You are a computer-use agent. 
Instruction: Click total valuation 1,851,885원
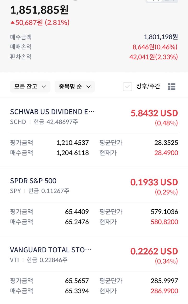pyautogui.click(x=39, y=10)
